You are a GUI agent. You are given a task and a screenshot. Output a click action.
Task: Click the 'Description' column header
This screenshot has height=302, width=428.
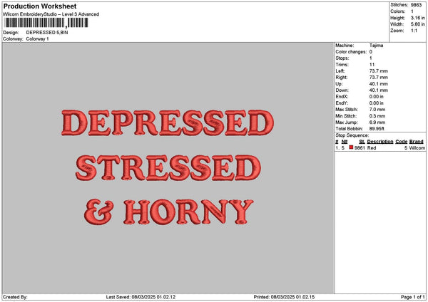point(380,142)
